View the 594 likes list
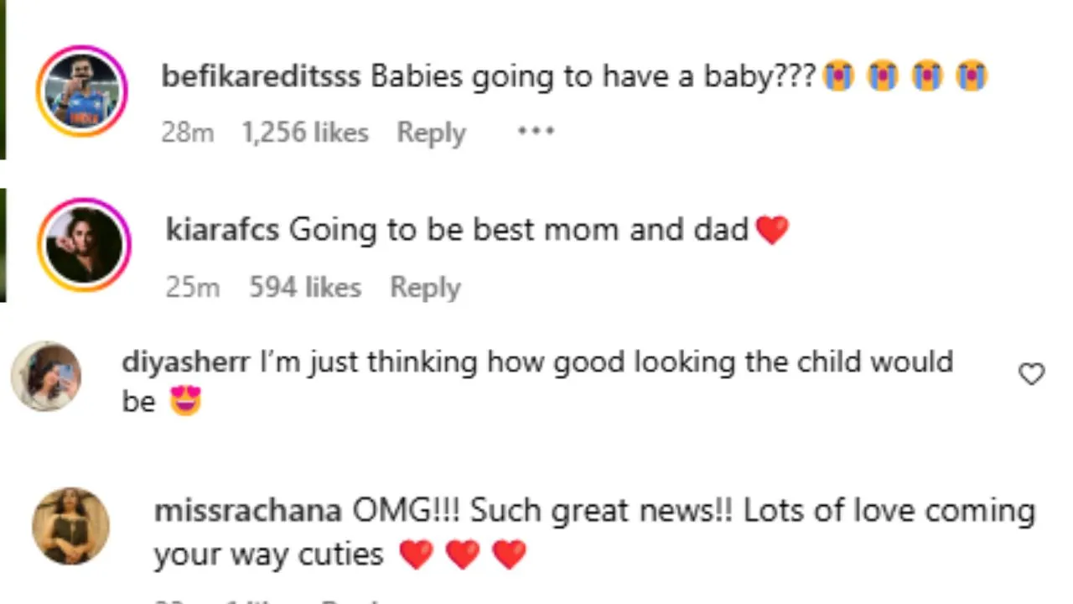This screenshot has height=604, width=1073. click(x=305, y=288)
